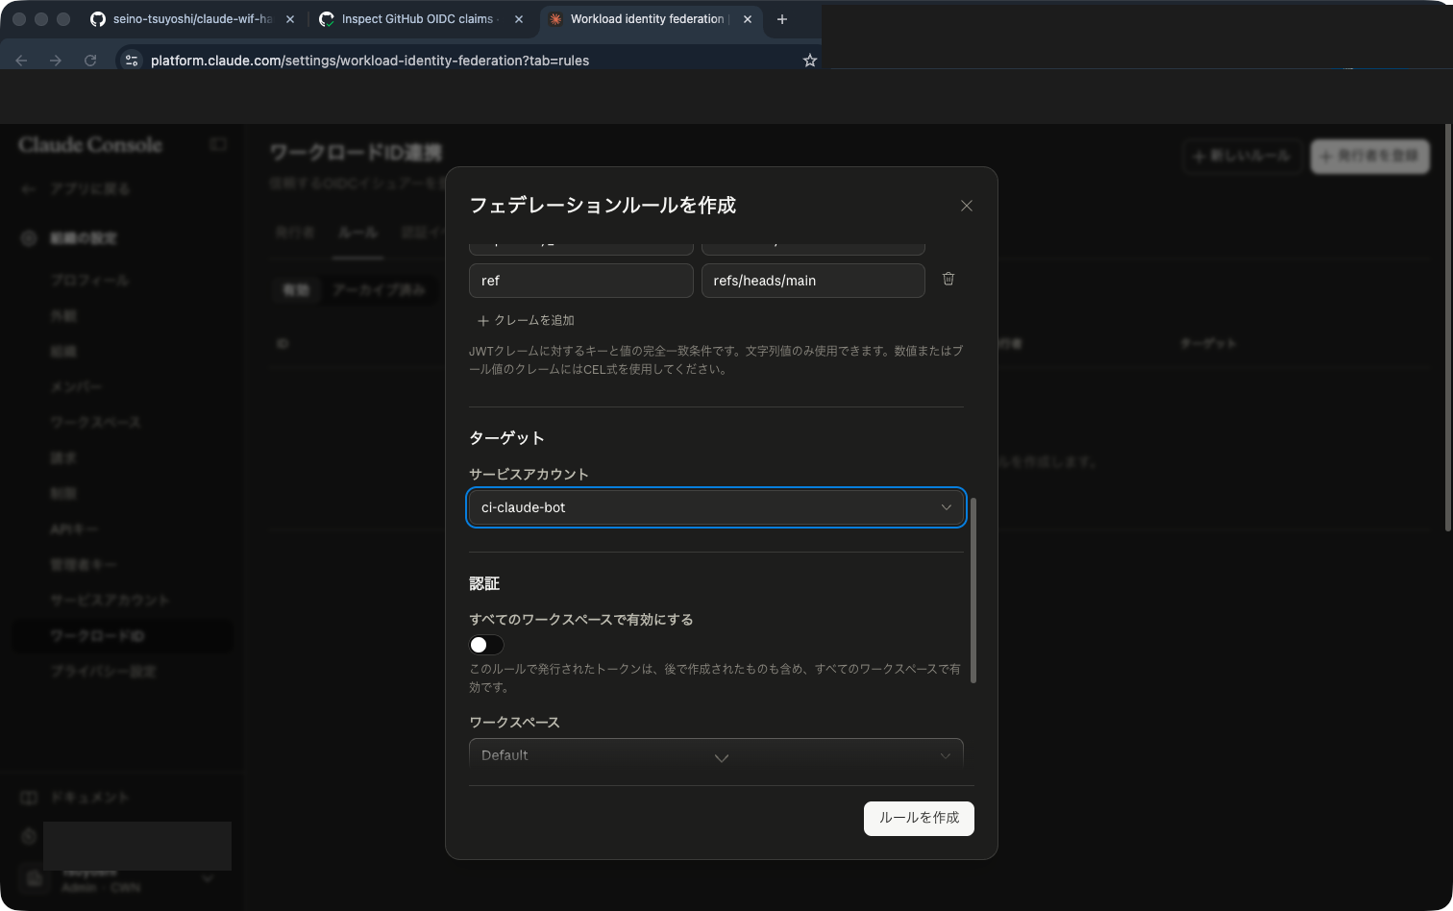1453x911 pixels.
Task: Close the Inspect GitHub OIDC claims tab
Action: [520, 19]
